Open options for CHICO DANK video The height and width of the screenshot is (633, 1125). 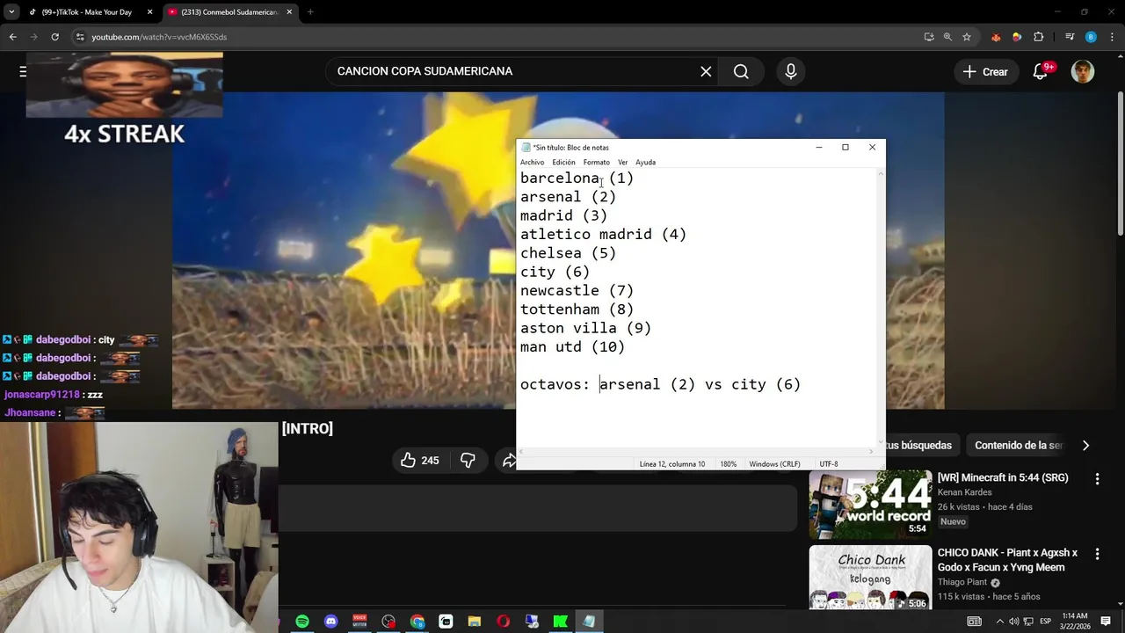(x=1097, y=554)
